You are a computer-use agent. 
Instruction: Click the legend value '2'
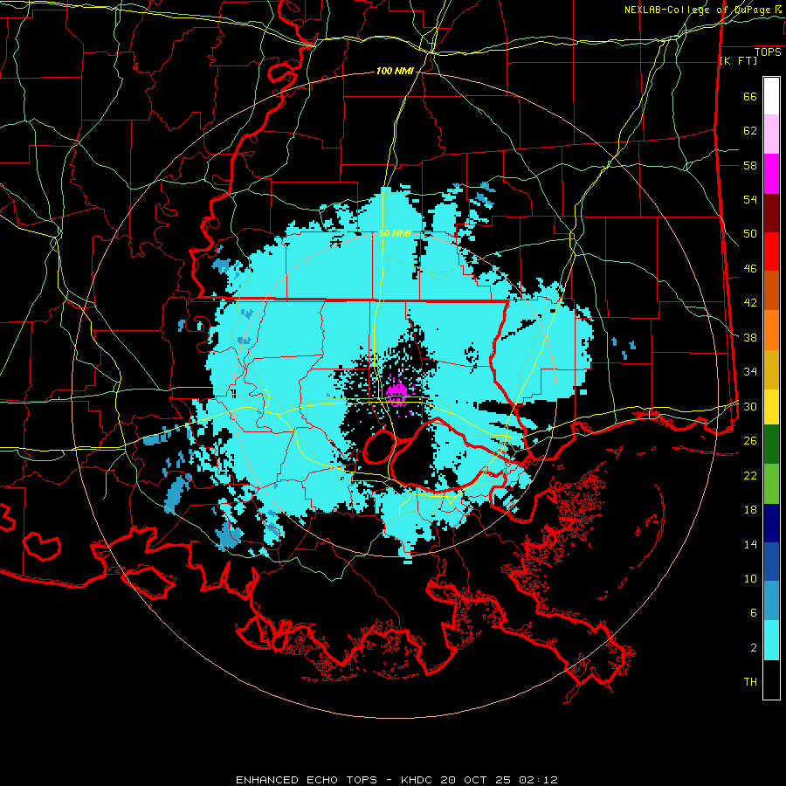pos(753,647)
